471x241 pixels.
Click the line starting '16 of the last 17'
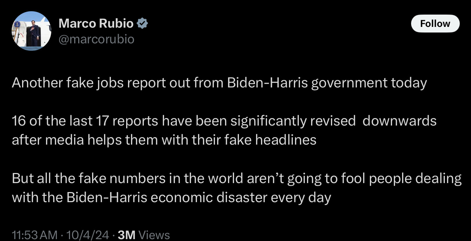tap(224, 121)
